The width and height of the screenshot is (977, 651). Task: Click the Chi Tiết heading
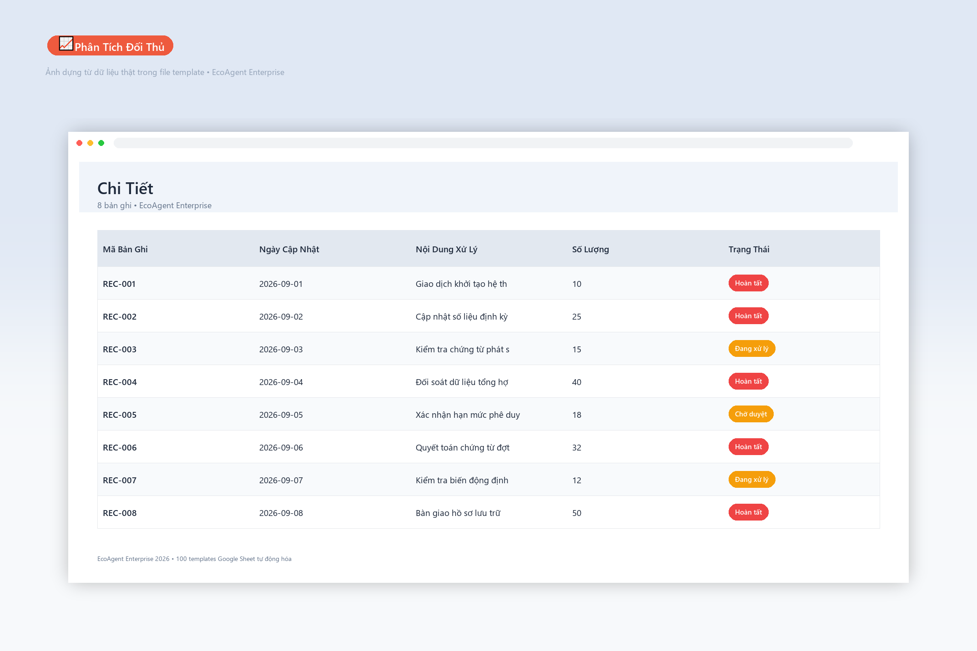pyautogui.click(x=125, y=188)
